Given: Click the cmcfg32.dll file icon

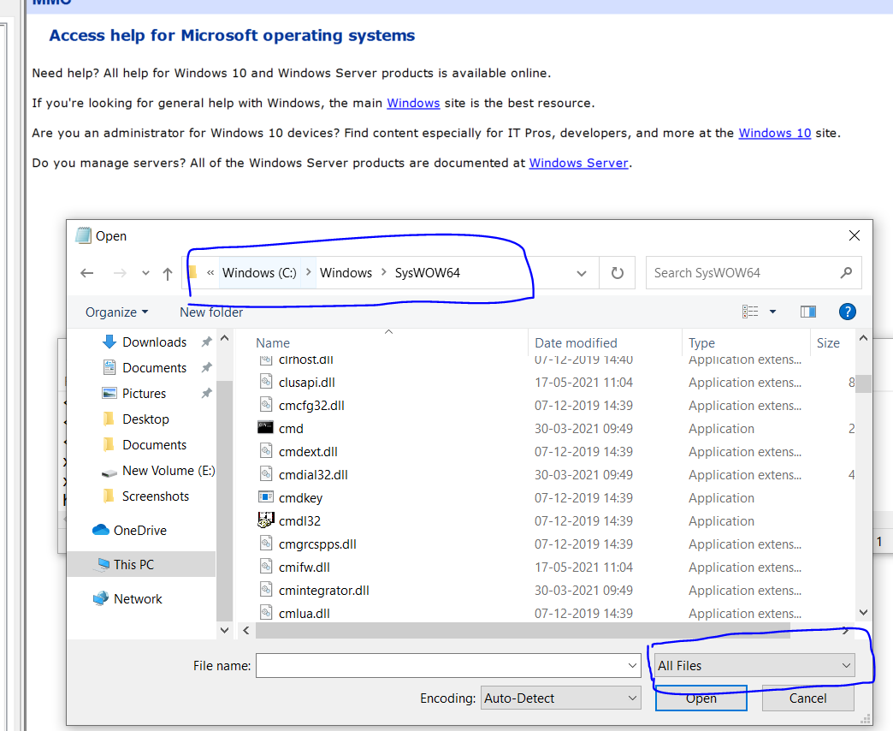Looking at the screenshot, I should (266, 405).
